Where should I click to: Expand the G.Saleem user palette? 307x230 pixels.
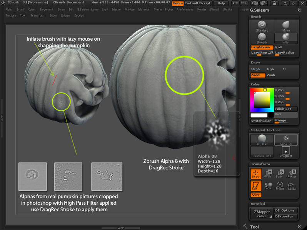(x=259, y=10)
